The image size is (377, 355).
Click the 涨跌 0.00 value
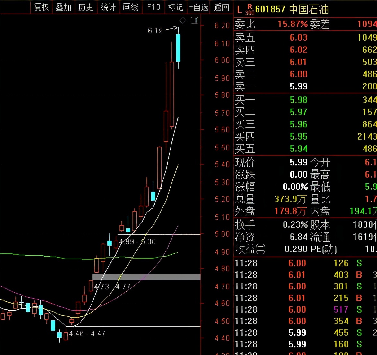tap(298, 175)
